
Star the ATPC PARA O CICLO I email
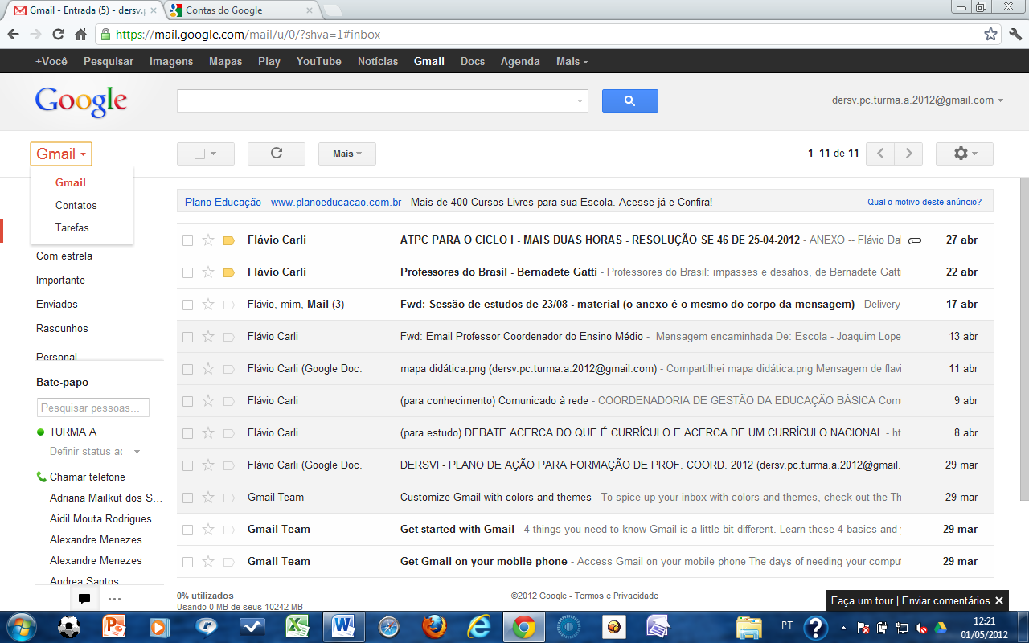pos(208,240)
